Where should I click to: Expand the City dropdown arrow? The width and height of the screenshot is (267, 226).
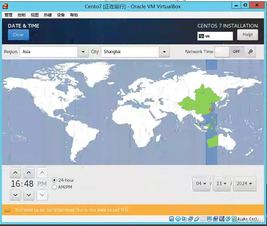(x=164, y=52)
